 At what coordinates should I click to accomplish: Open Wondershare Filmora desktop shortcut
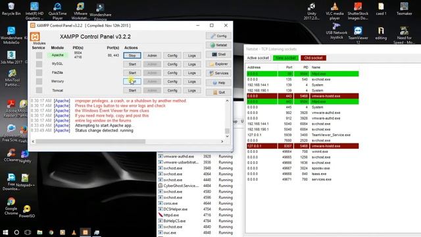[x=101, y=12]
